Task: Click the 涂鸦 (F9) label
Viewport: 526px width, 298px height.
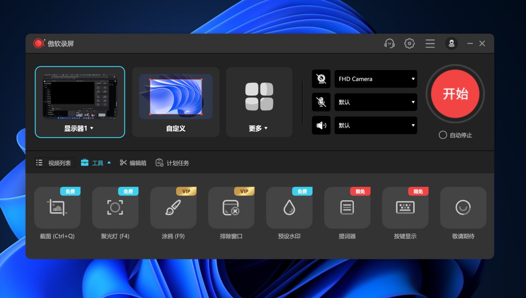Action: point(173,236)
